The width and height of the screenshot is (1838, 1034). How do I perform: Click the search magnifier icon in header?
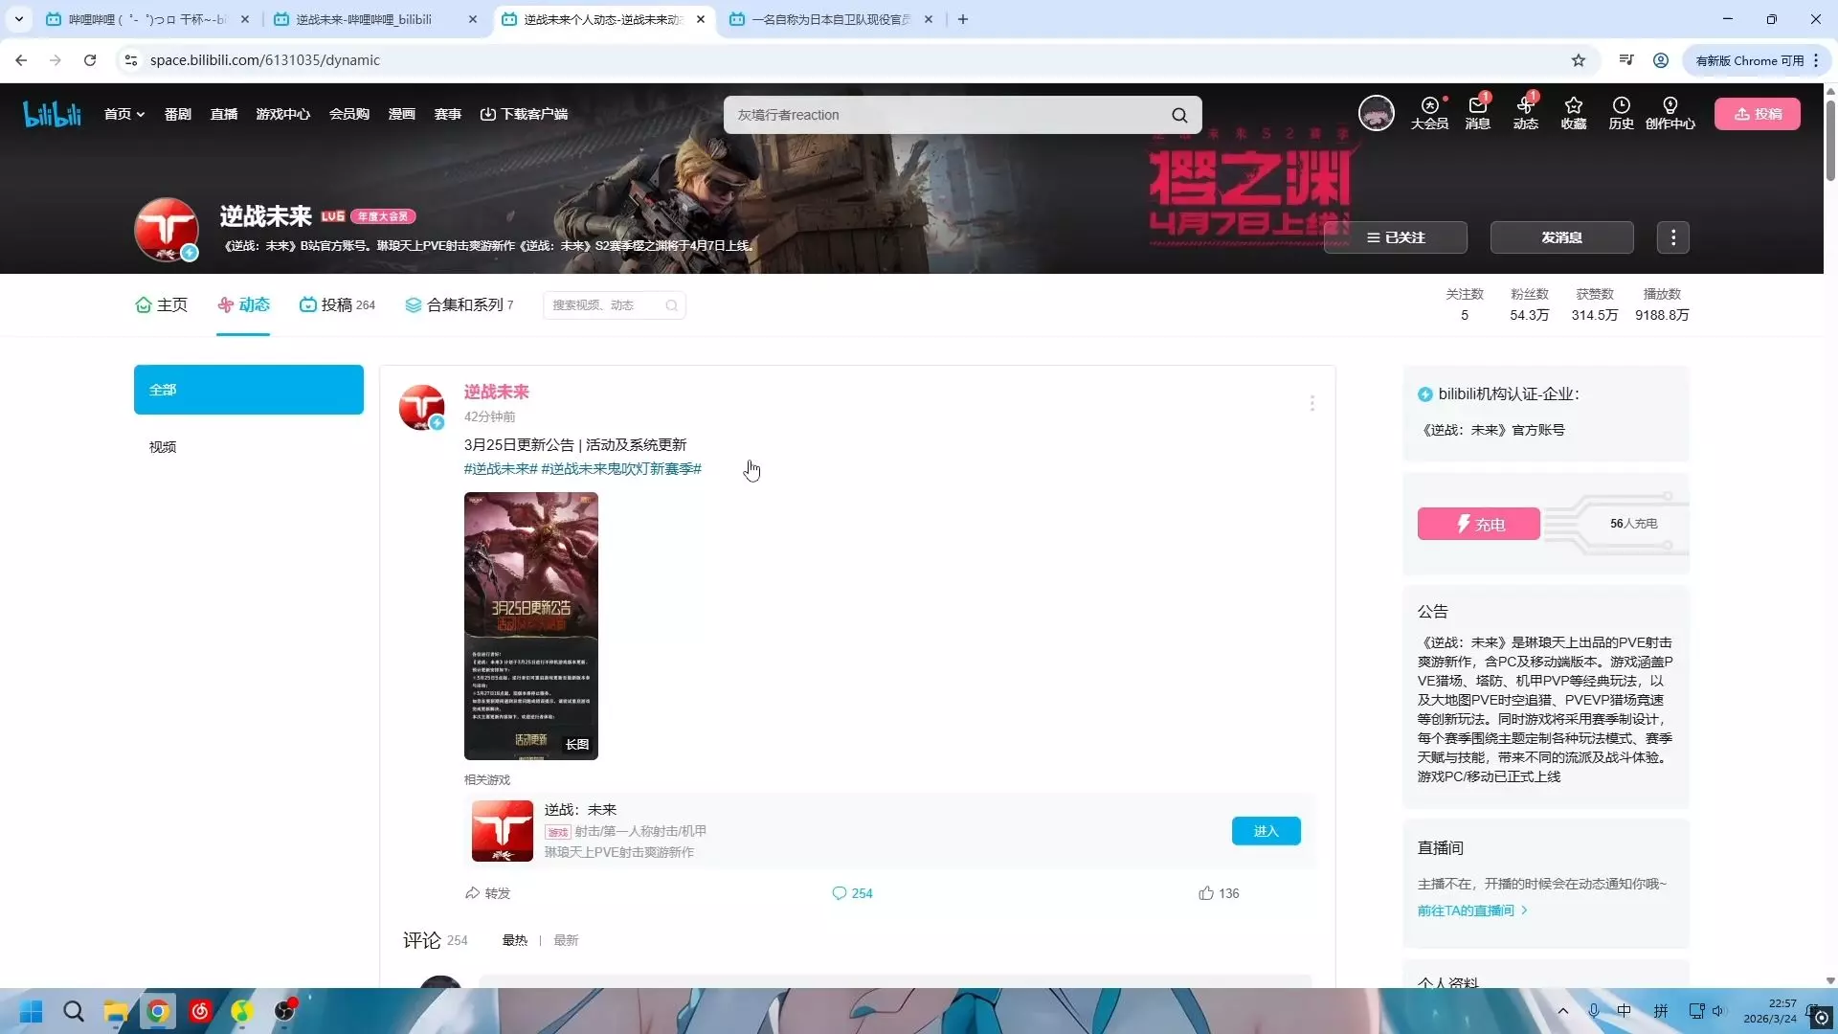click(x=1179, y=115)
